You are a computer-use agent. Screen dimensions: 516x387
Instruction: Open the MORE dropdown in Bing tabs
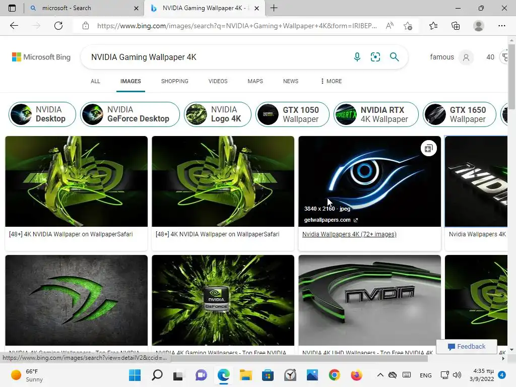331,81
